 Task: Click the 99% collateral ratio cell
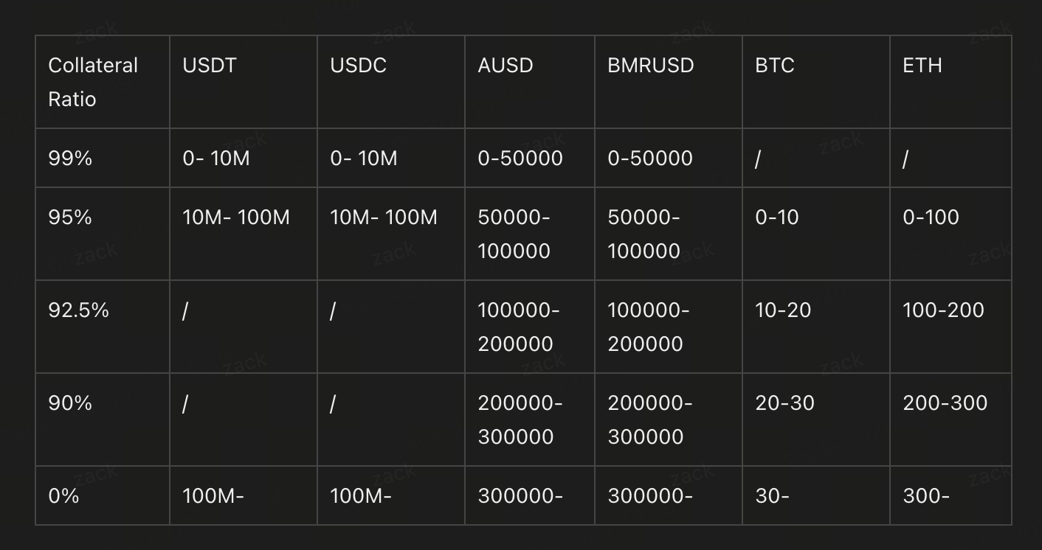pos(70,159)
